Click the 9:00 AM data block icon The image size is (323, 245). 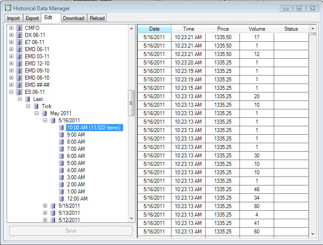(61, 135)
